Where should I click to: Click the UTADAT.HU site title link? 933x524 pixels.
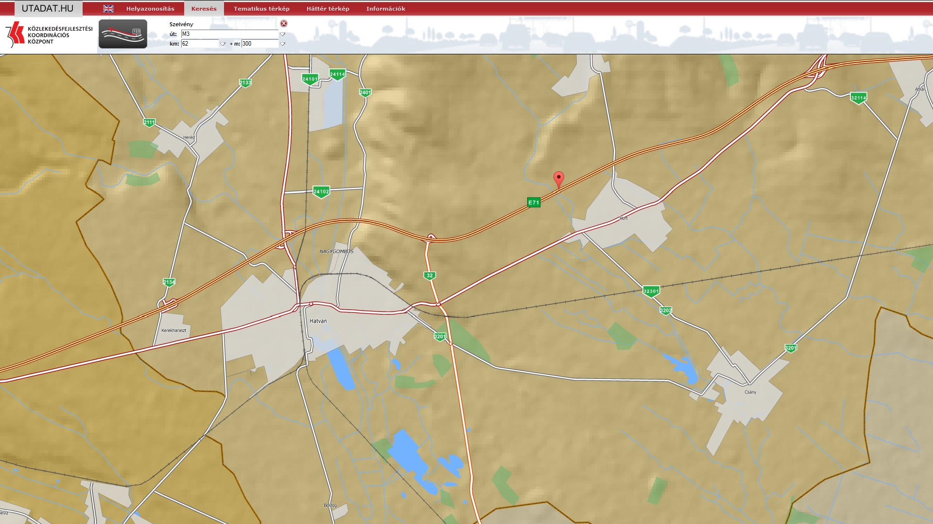pyautogui.click(x=48, y=9)
